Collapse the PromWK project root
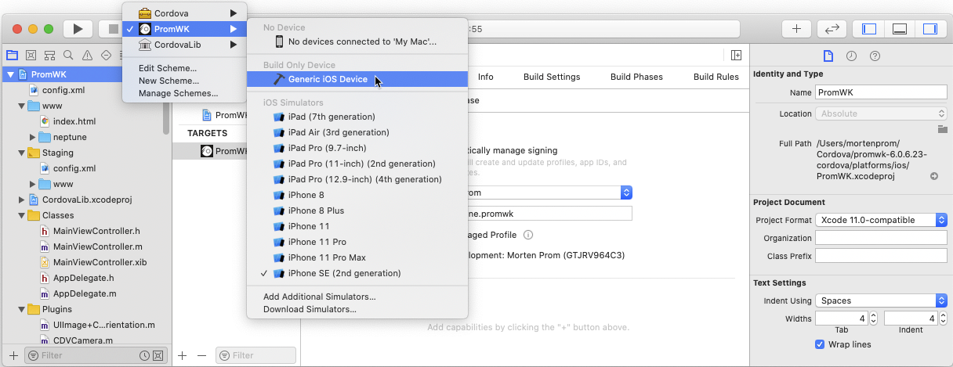Viewport: 953px width, 367px height. point(9,74)
